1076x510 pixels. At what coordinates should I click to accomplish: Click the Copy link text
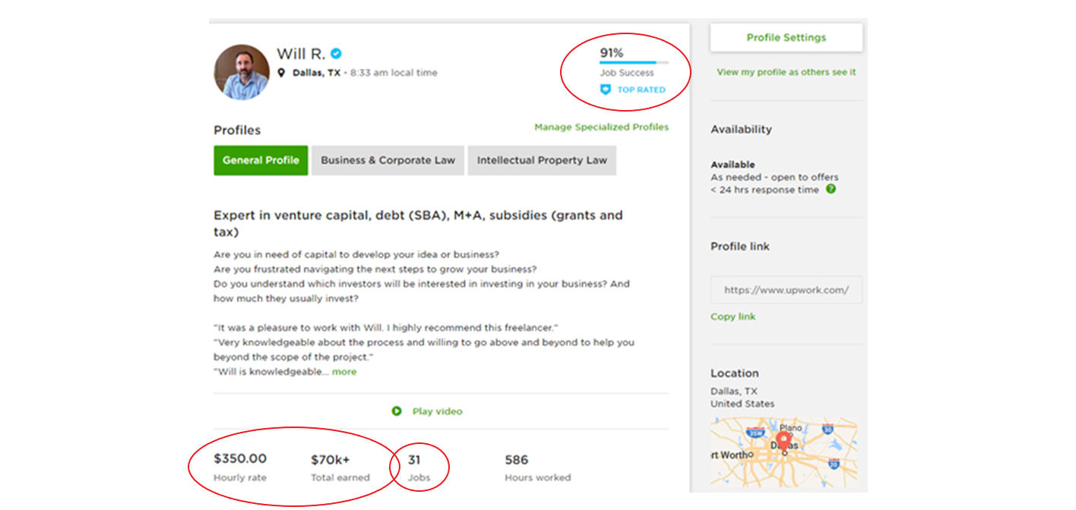[x=733, y=316]
